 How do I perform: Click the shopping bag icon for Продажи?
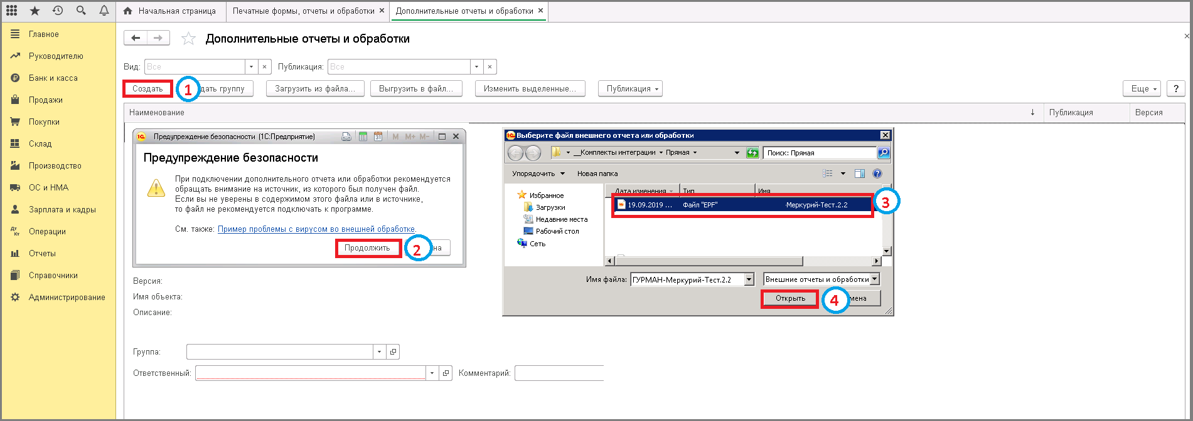click(x=15, y=100)
